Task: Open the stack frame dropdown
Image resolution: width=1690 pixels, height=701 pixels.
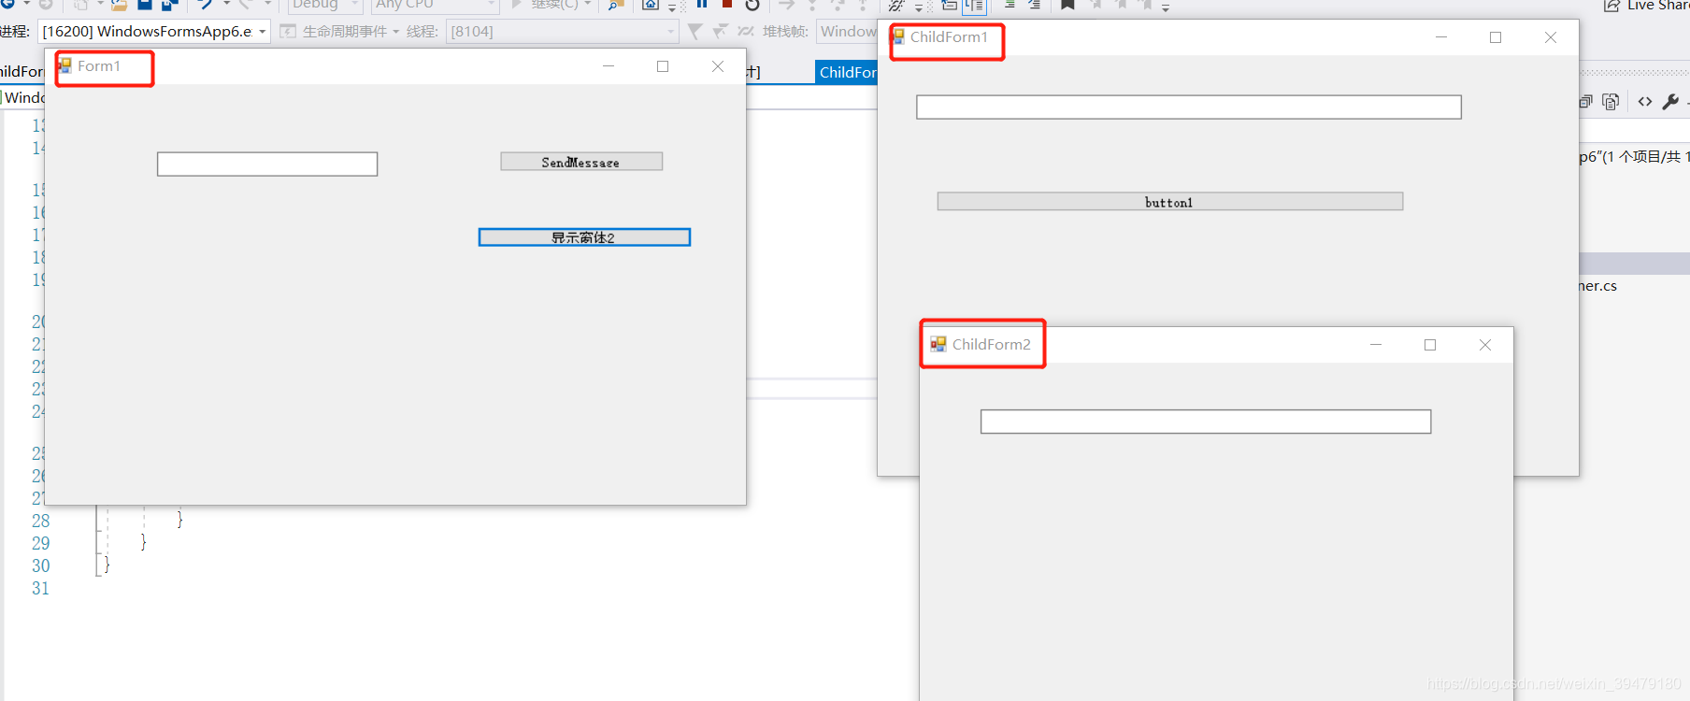Action: tap(847, 32)
